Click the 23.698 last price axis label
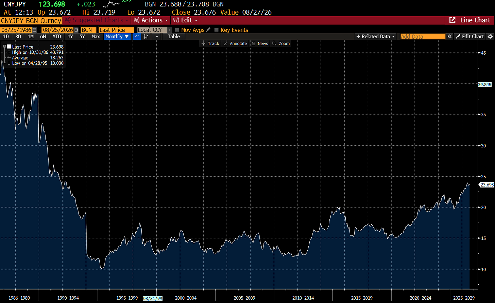Screen dimensions: 495x303 (487, 185)
